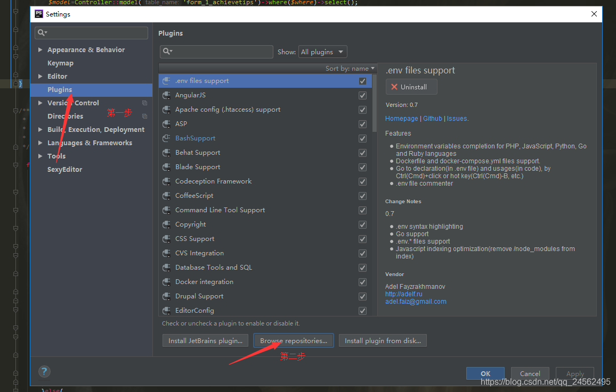This screenshot has height=392, width=616.
Task: Click the ASP plugin icon
Action: click(x=167, y=124)
